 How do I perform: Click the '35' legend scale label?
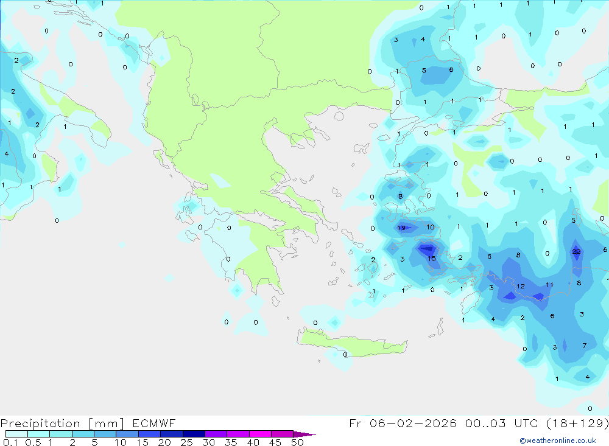click(231, 442)
